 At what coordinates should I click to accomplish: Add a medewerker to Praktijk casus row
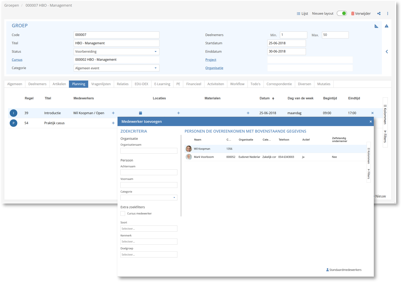pos(113,123)
